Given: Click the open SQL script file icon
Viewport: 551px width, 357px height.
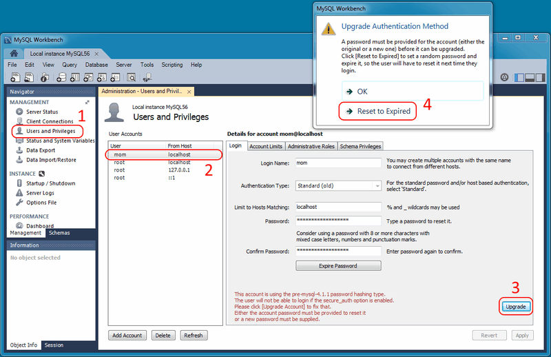Looking at the screenshot, I should [28, 77].
